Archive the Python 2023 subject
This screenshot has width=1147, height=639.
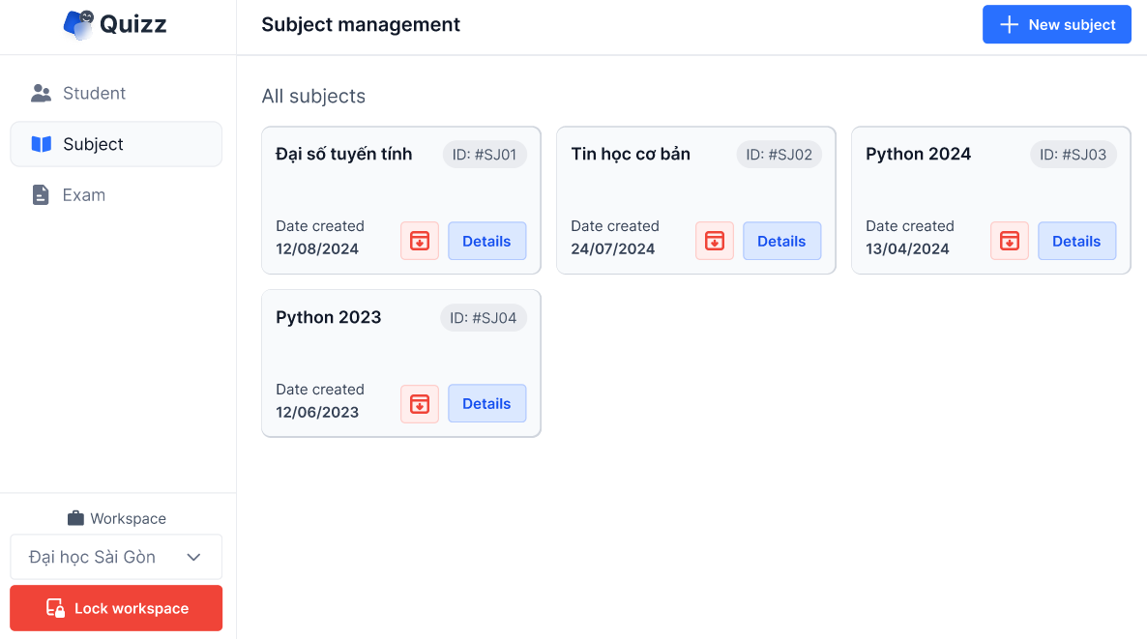click(420, 404)
